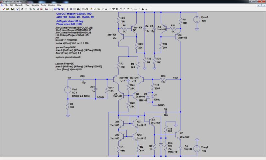The height and width of the screenshot is (160, 266).
Task: Click the .param Freq=500K SPICE directive text
Action: pos(66,47)
